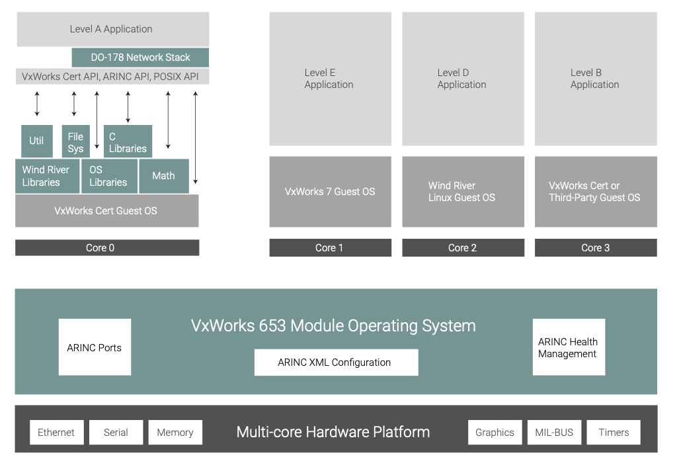
Task: Click the ARINC XML Configuration box
Action: 336,362
